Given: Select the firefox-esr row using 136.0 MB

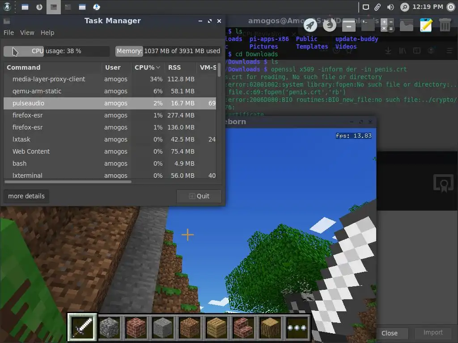Looking at the screenshot, I should pos(110,127).
